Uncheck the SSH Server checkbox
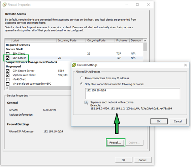The height and width of the screenshot is (167, 191). pyautogui.click(x=8, y=58)
